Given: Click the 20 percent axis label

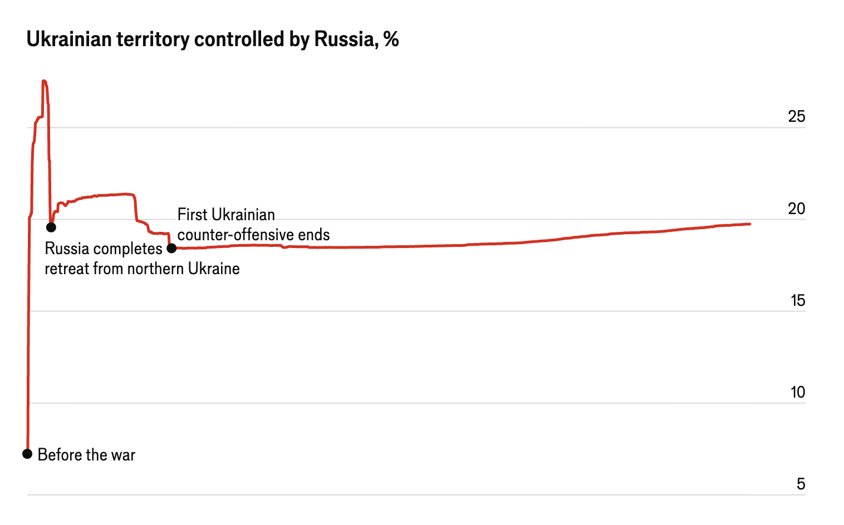Looking at the screenshot, I should pyautogui.click(x=797, y=209).
